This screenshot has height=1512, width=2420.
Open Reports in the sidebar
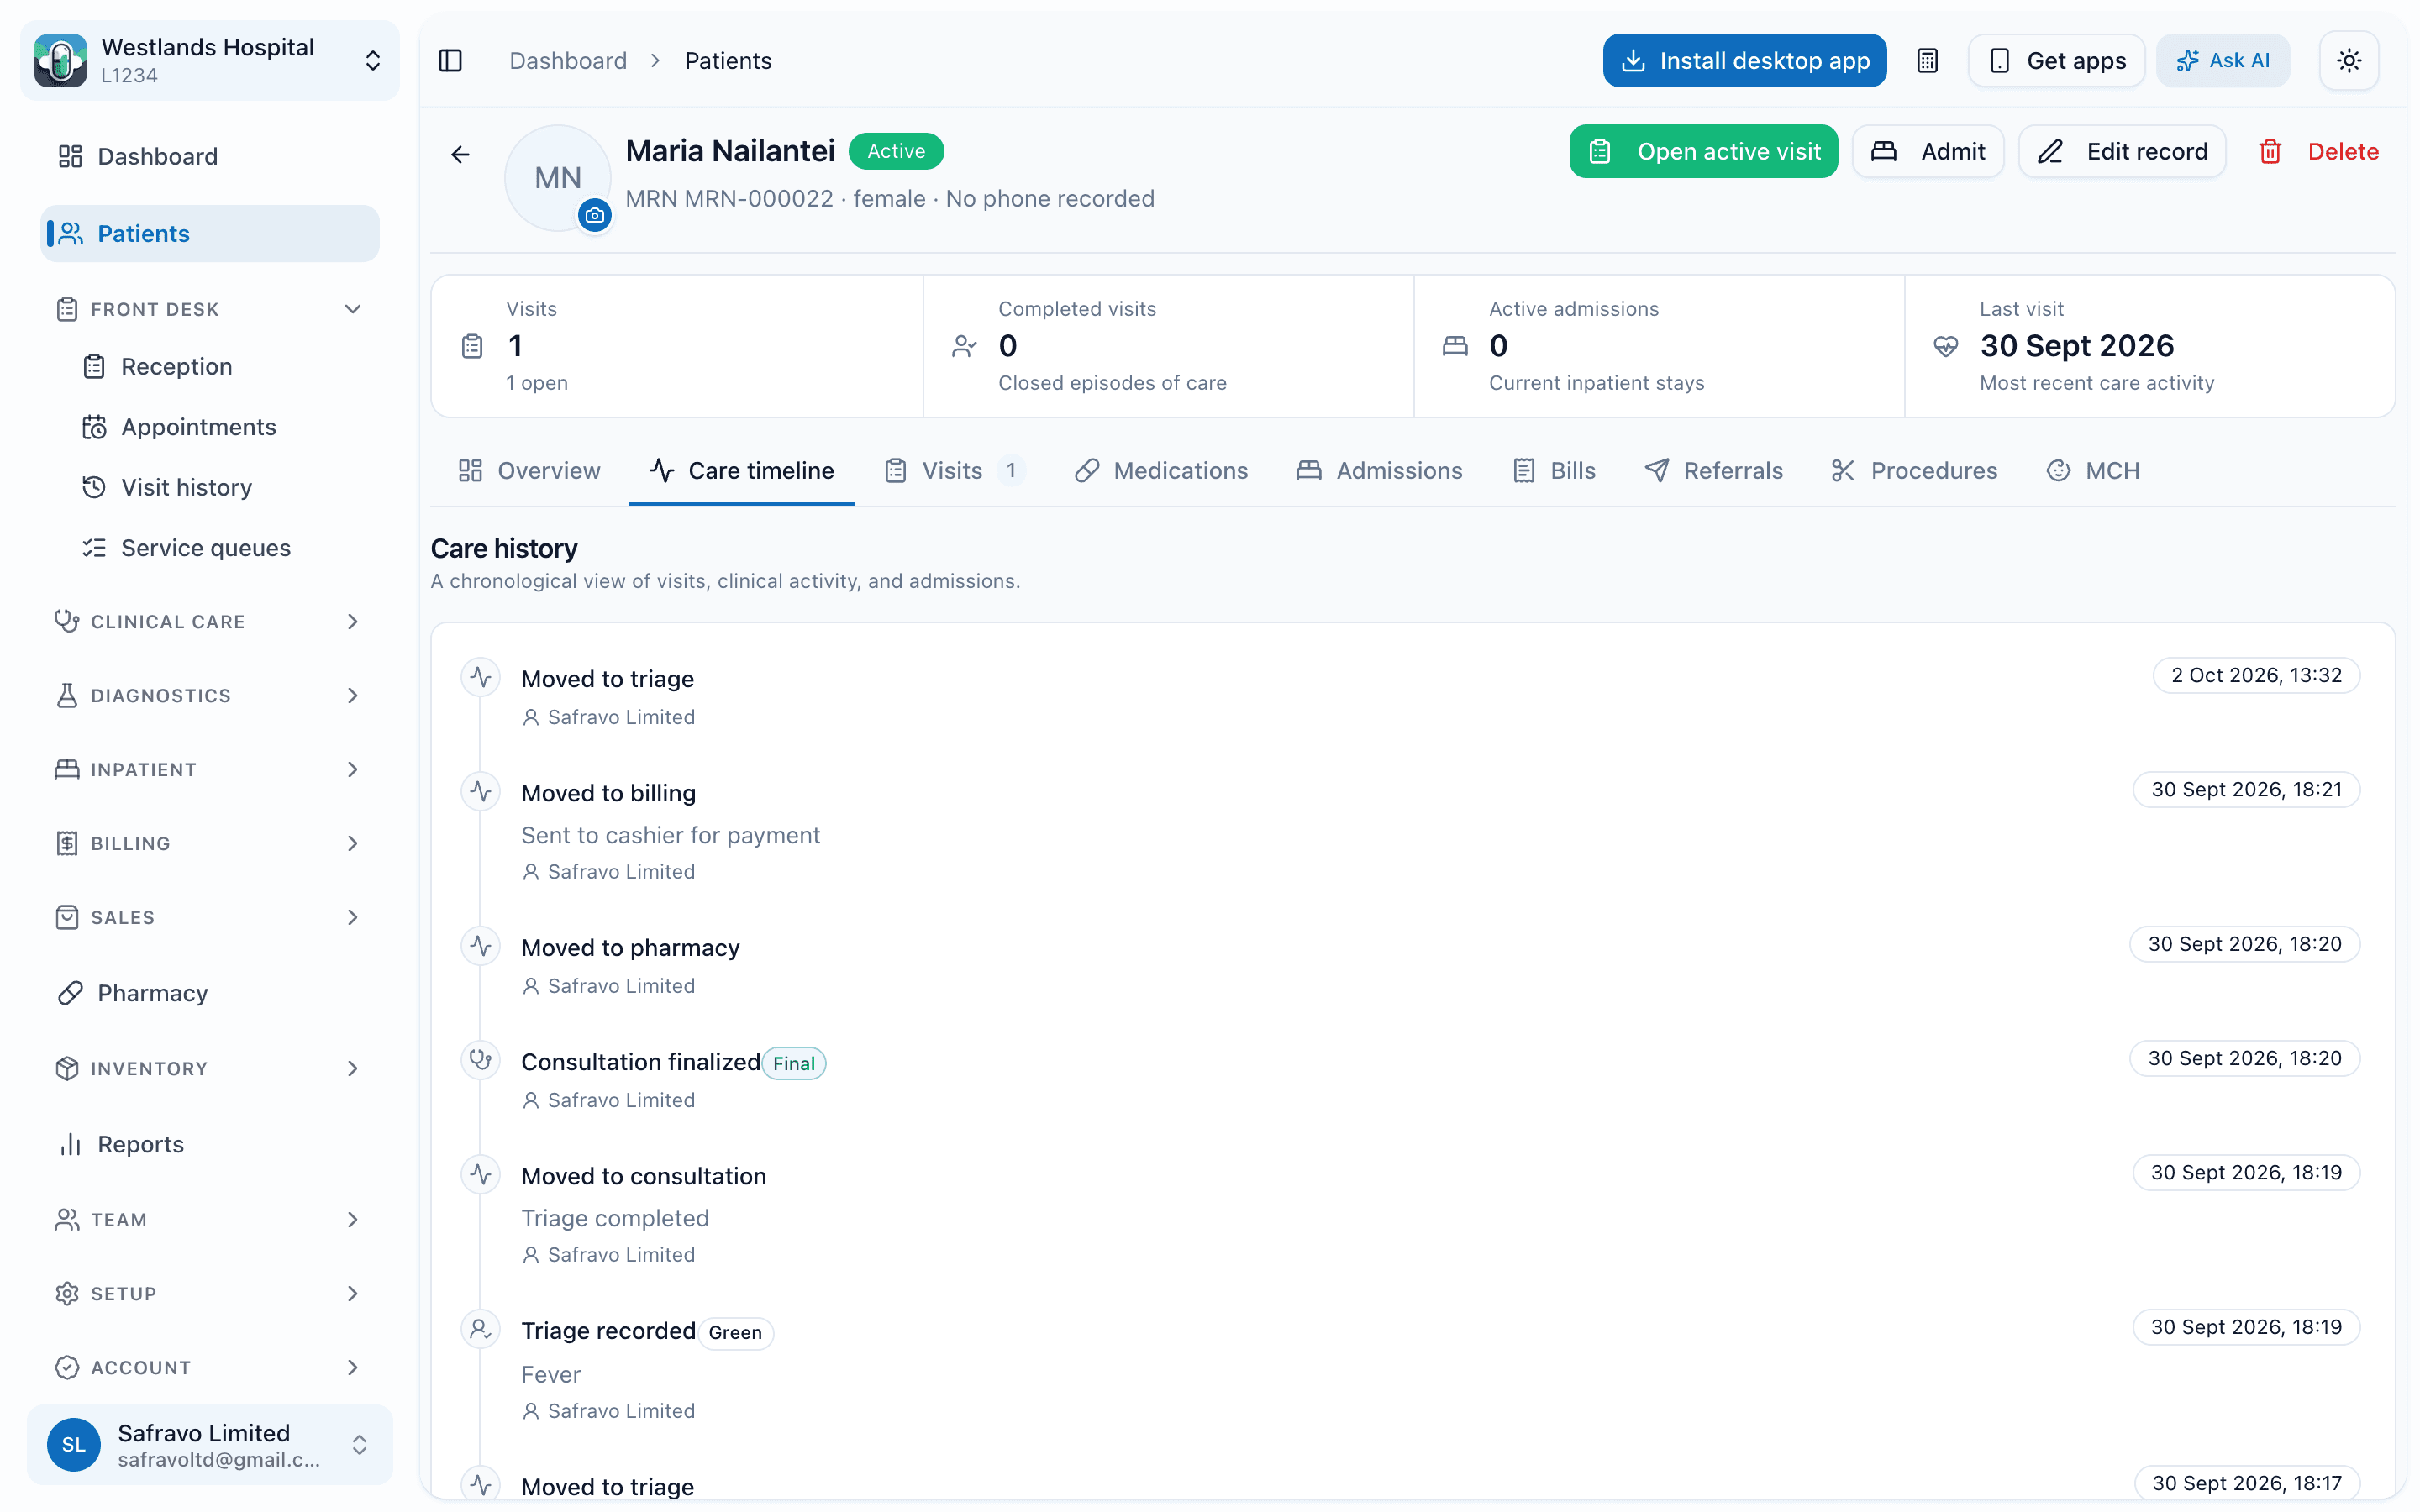210,1144
